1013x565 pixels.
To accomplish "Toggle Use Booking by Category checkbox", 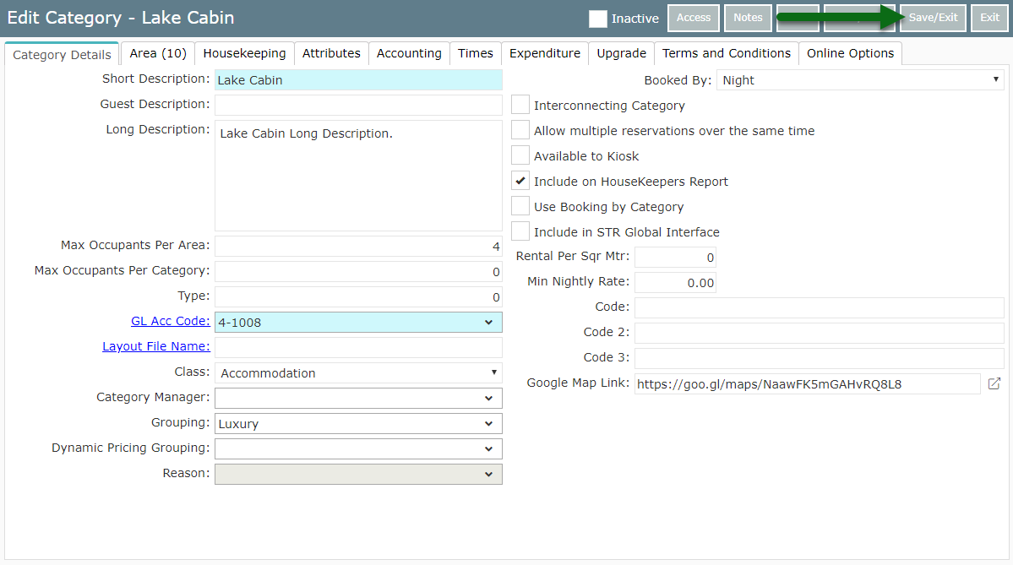I will point(520,206).
